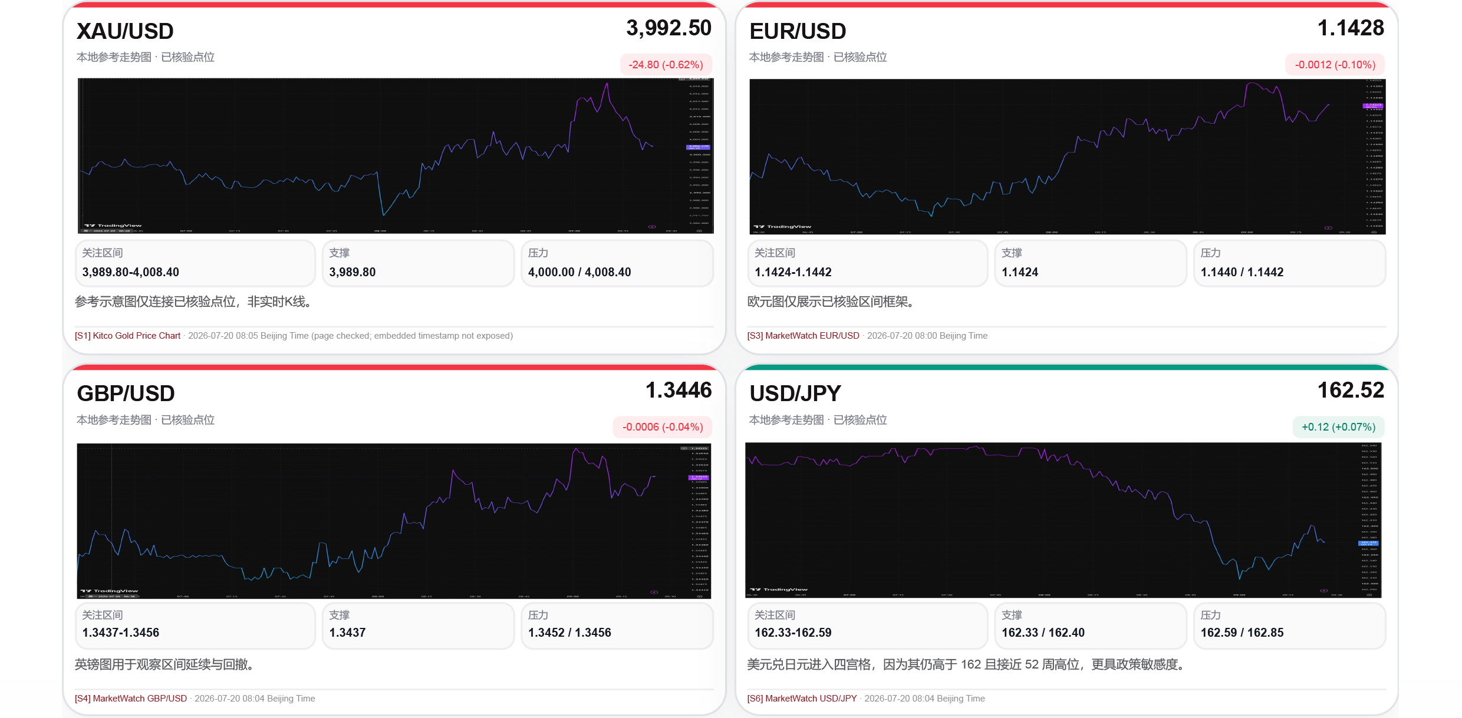Viewport: 1462px width, 718px height.
Task: Click the TradingView logo in XAU/USD chart
Action: click(113, 226)
